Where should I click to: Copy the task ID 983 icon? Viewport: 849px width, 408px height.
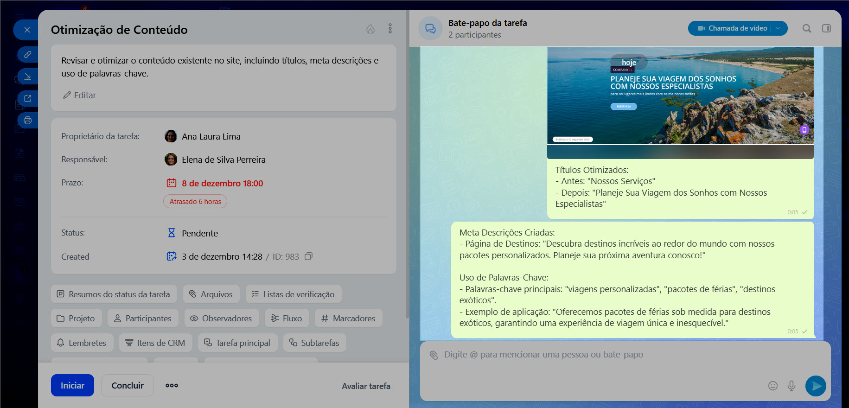coord(308,256)
